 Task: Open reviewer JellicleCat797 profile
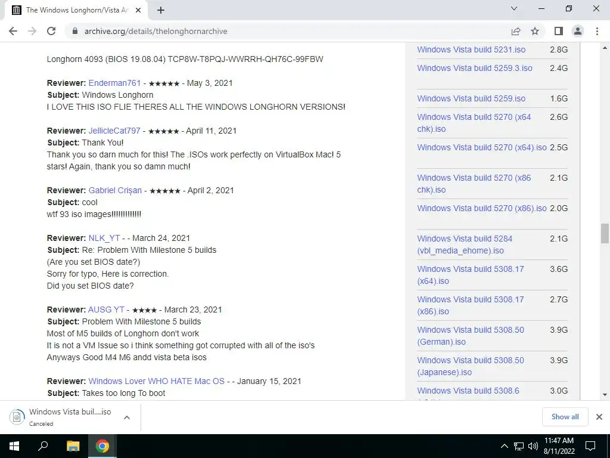114,131
